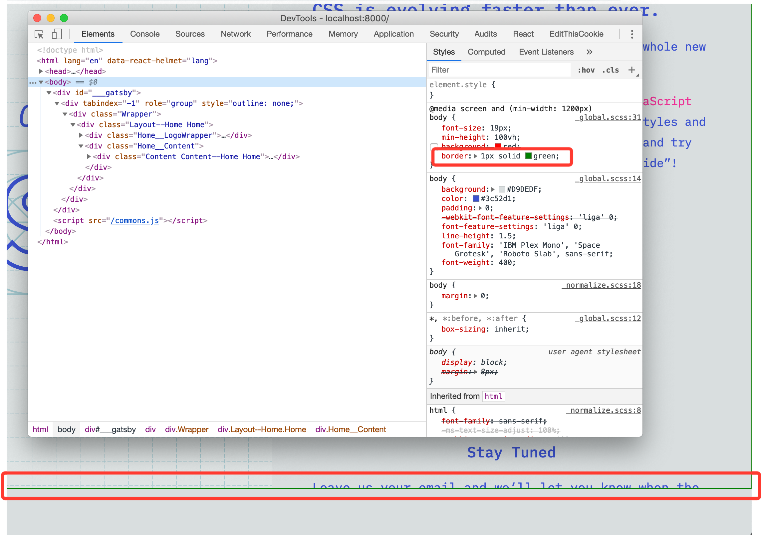Open the Security tab
The width and height of the screenshot is (762, 535).
pos(444,34)
